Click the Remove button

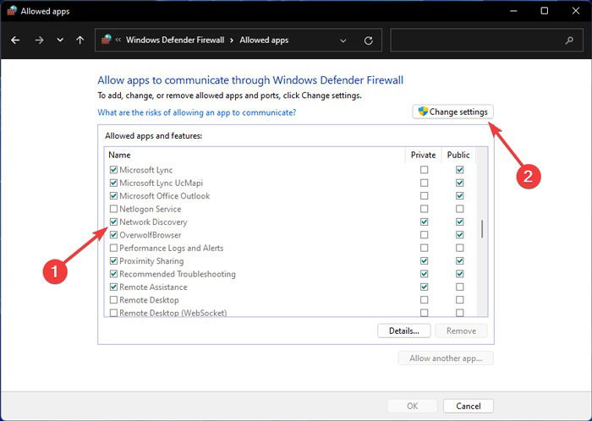click(x=461, y=331)
